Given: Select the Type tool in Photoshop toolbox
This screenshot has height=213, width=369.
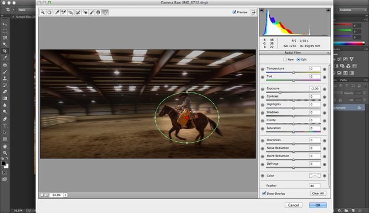Looking at the screenshot, I should tap(5, 125).
